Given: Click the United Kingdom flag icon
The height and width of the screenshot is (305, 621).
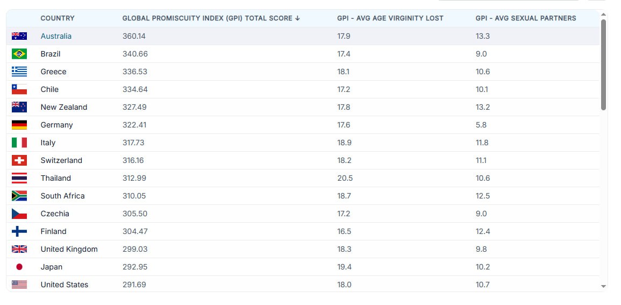Looking at the screenshot, I should click(x=19, y=249).
